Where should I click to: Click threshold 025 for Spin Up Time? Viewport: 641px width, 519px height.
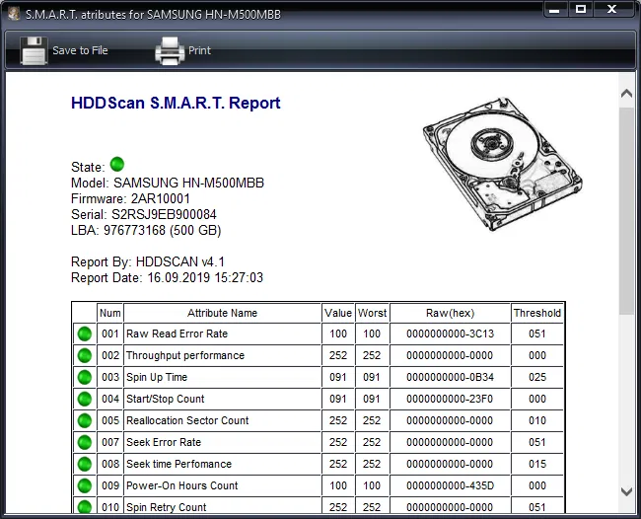(x=537, y=377)
